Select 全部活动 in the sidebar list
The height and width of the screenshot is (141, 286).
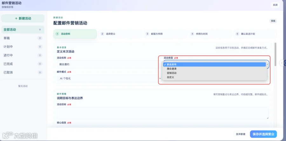coord(23,30)
